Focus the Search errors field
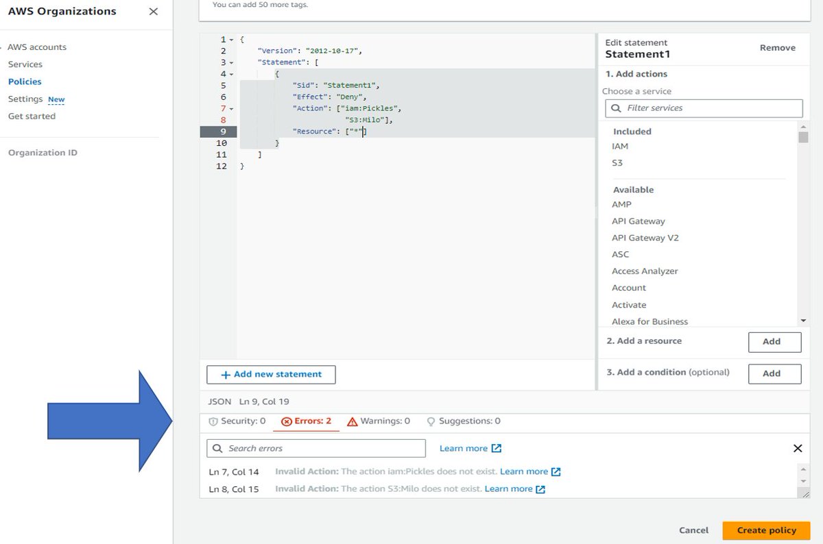The height and width of the screenshot is (544, 823). click(x=316, y=448)
